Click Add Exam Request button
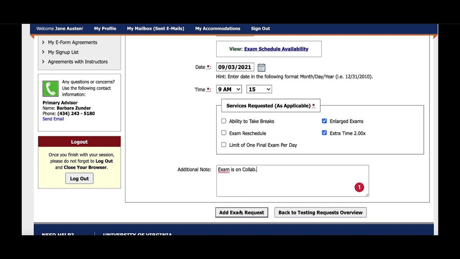This screenshot has height=259, width=460. [241, 213]
